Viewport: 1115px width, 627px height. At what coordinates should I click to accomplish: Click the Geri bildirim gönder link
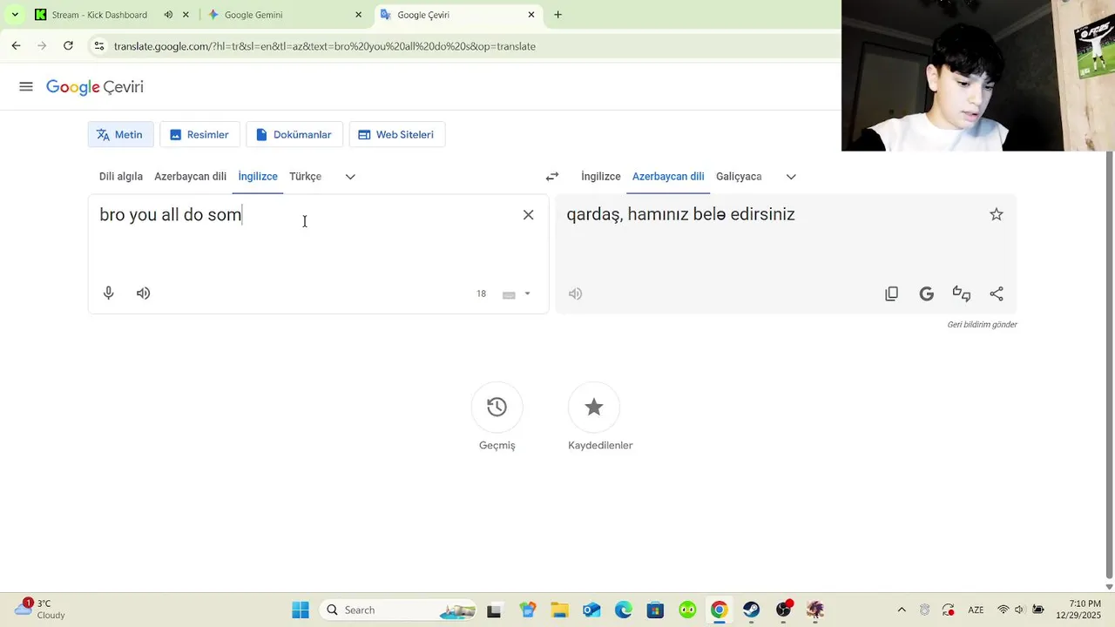982,325
